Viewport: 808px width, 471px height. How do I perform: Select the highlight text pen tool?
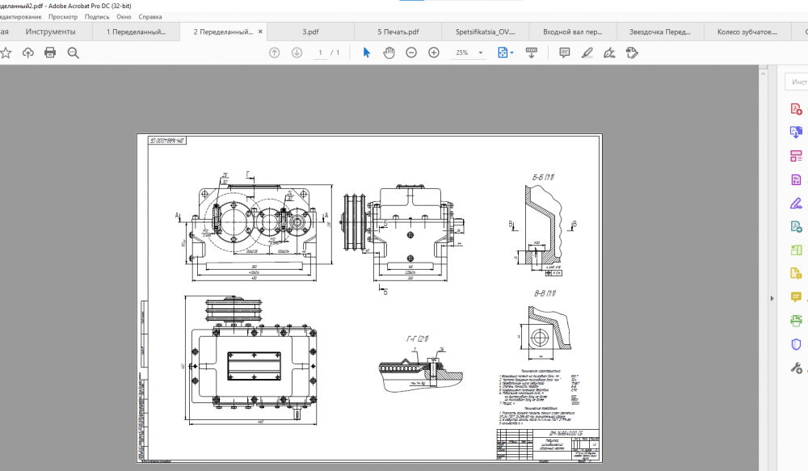pos(587,53)
